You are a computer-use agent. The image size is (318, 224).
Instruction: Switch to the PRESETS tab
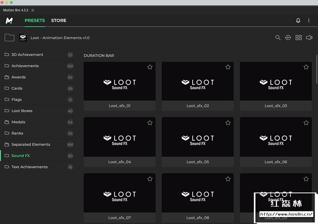[35, 20]
